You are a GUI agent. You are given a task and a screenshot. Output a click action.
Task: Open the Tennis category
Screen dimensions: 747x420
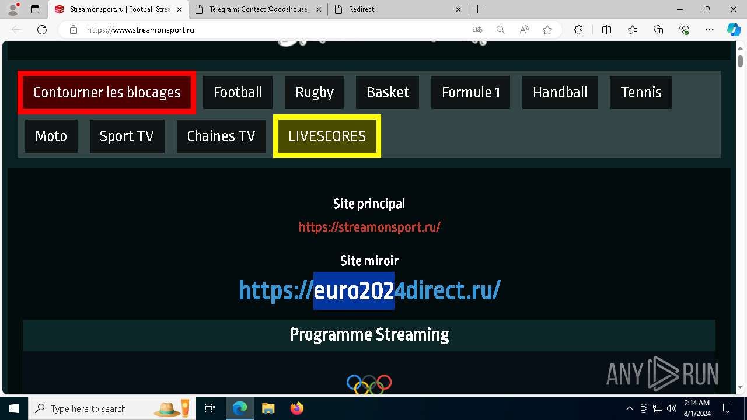[x=641, y=92]
